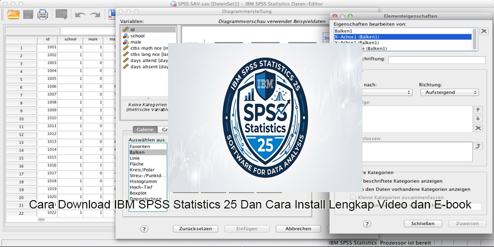The height and width of the screenshot is (247, 494).
Task: Move category down with the down arrow
Action: point(478,119)
